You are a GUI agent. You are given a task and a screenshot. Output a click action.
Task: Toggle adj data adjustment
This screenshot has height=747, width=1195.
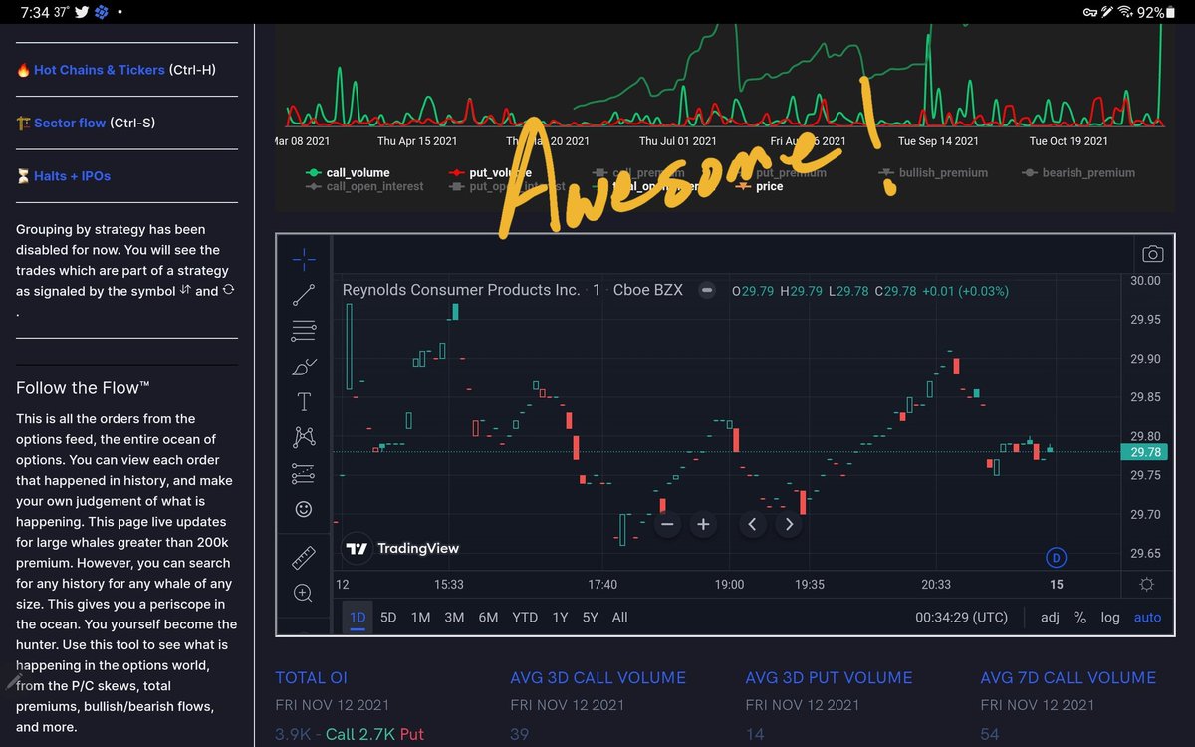1050,617
